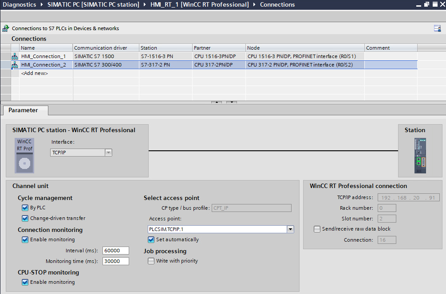Click the up arrow on the pane splitter
Viewport: 446px width, 294px height.
(x=217, y=102)
